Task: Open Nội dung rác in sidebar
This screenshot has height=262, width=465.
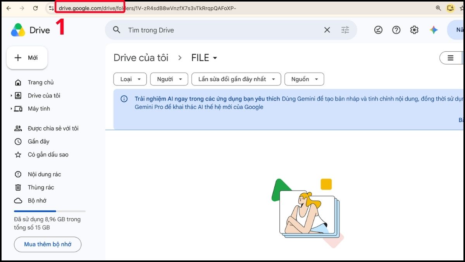Action: [44, 174]
